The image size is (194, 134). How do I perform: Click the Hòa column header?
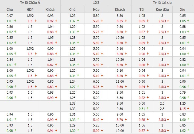click(96, 10)
